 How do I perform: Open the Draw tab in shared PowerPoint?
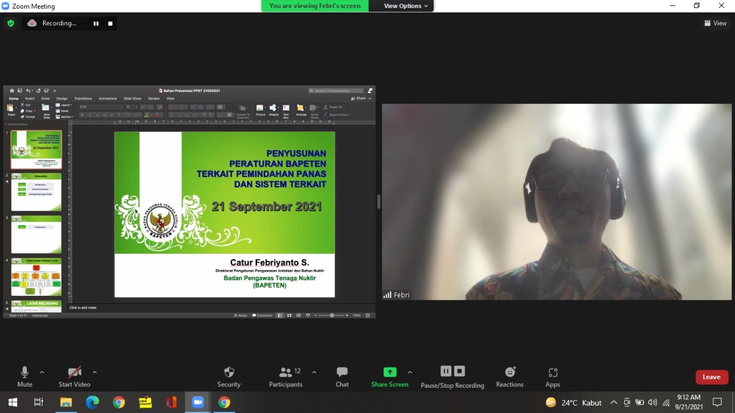45,99
